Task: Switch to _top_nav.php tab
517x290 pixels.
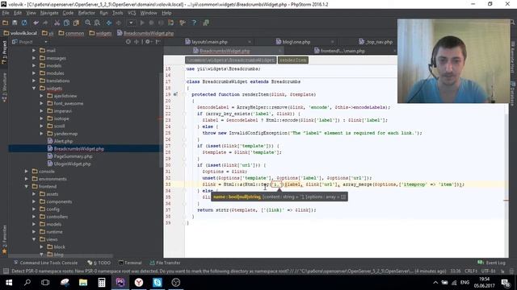Action: coord(378,42)
